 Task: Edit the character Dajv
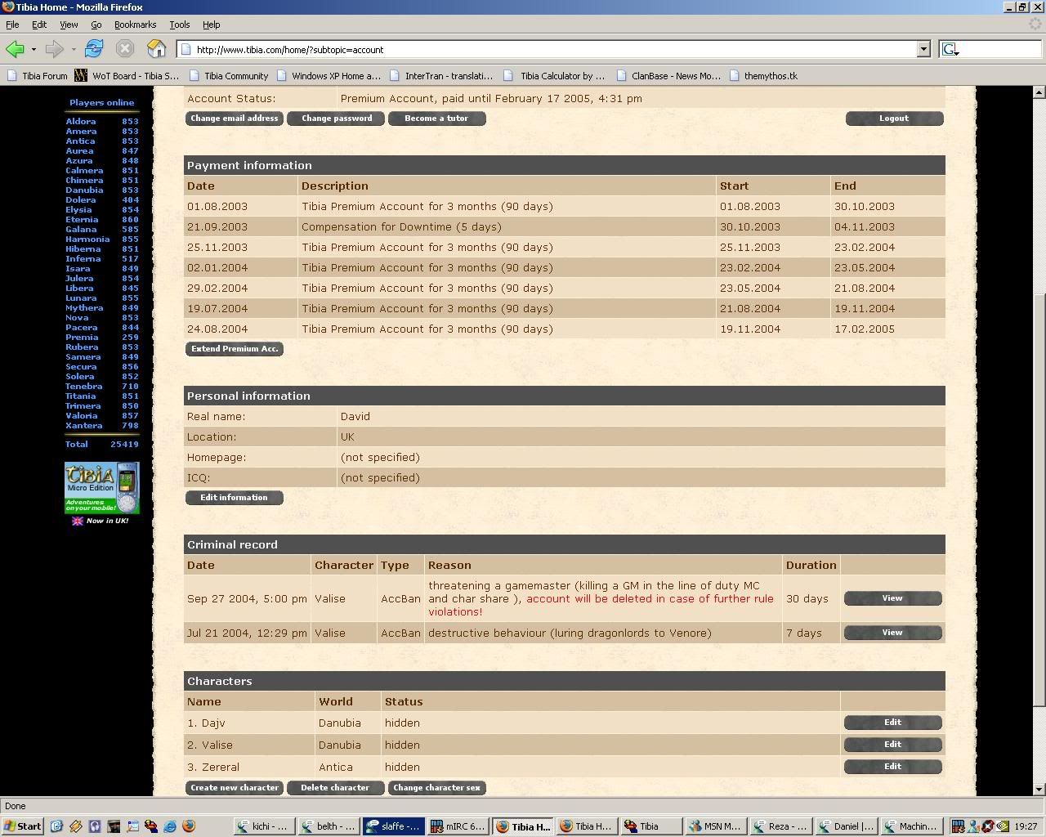click(892, 723)
